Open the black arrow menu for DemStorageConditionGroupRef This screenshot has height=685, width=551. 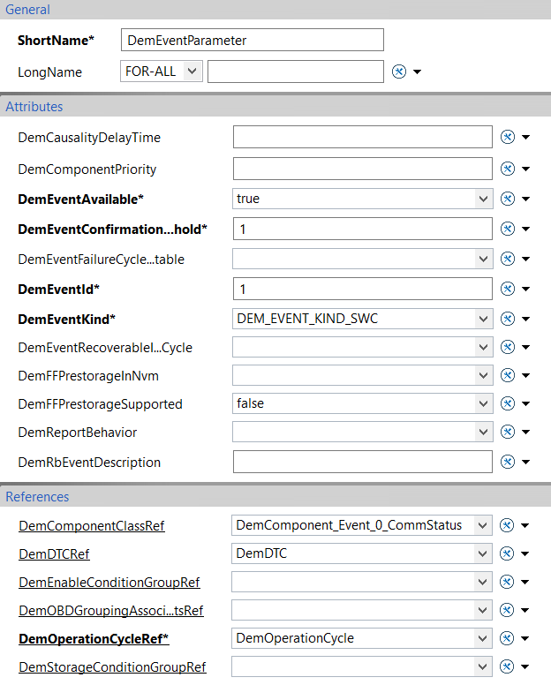pos(525,666)
